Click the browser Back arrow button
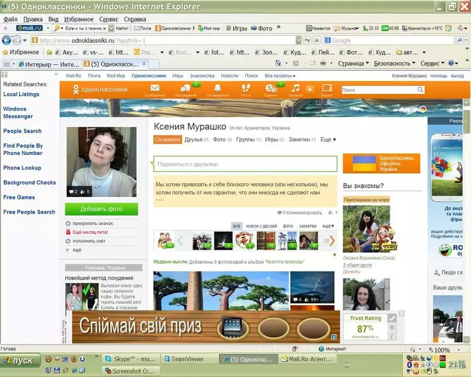This screenshot has height=377, width=471. (x=6, y=40)
